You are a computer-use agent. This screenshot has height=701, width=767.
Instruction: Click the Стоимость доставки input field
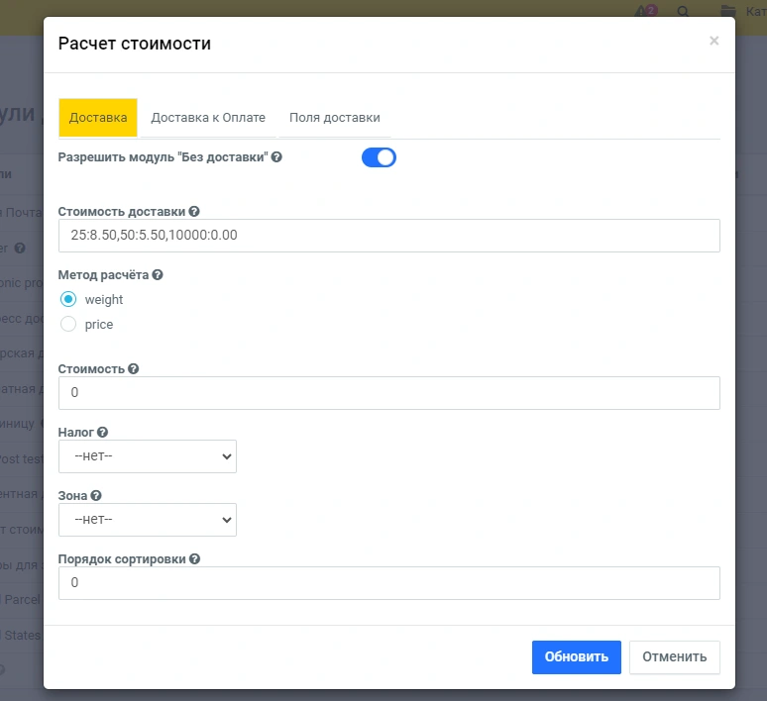point(388,236)
